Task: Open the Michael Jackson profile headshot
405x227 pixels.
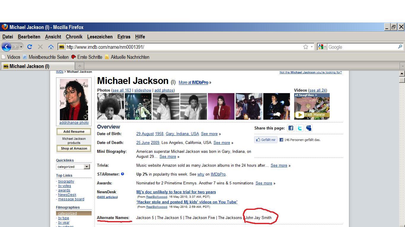Action: pyautogui.click(x=74, y=100)
